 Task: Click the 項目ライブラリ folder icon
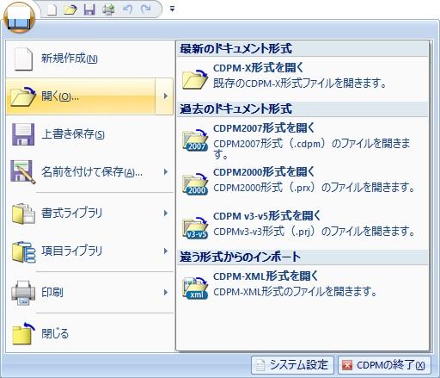coord(24,251)
